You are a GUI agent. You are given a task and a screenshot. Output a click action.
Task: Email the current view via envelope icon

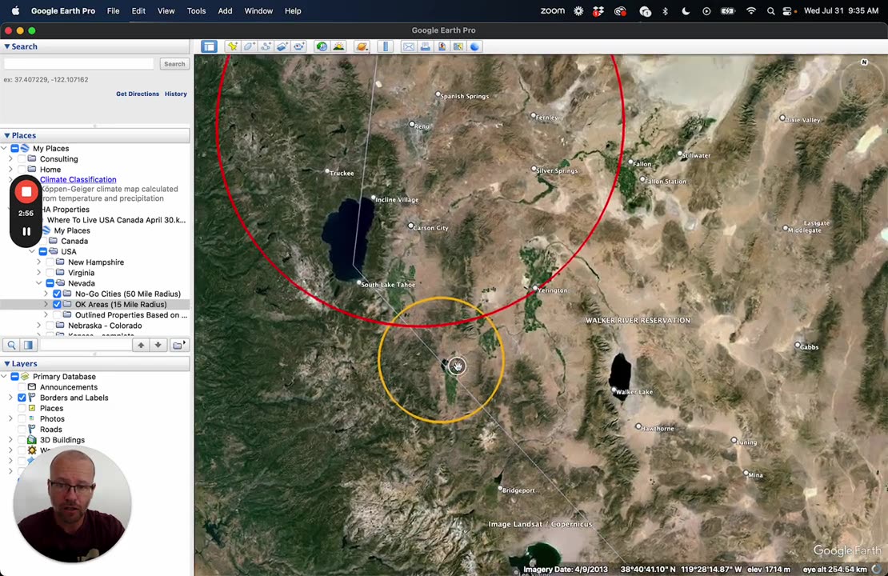pyautogui.click(x=408, y=46)
